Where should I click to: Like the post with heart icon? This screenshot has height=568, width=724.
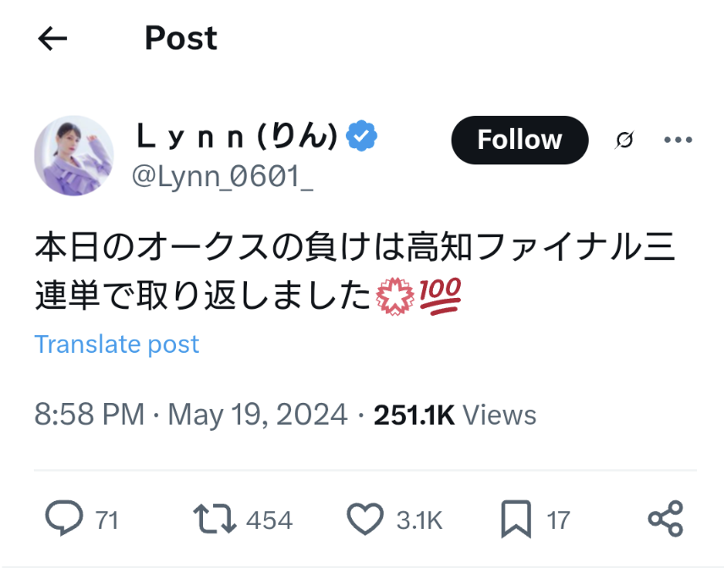click(365, 519)
